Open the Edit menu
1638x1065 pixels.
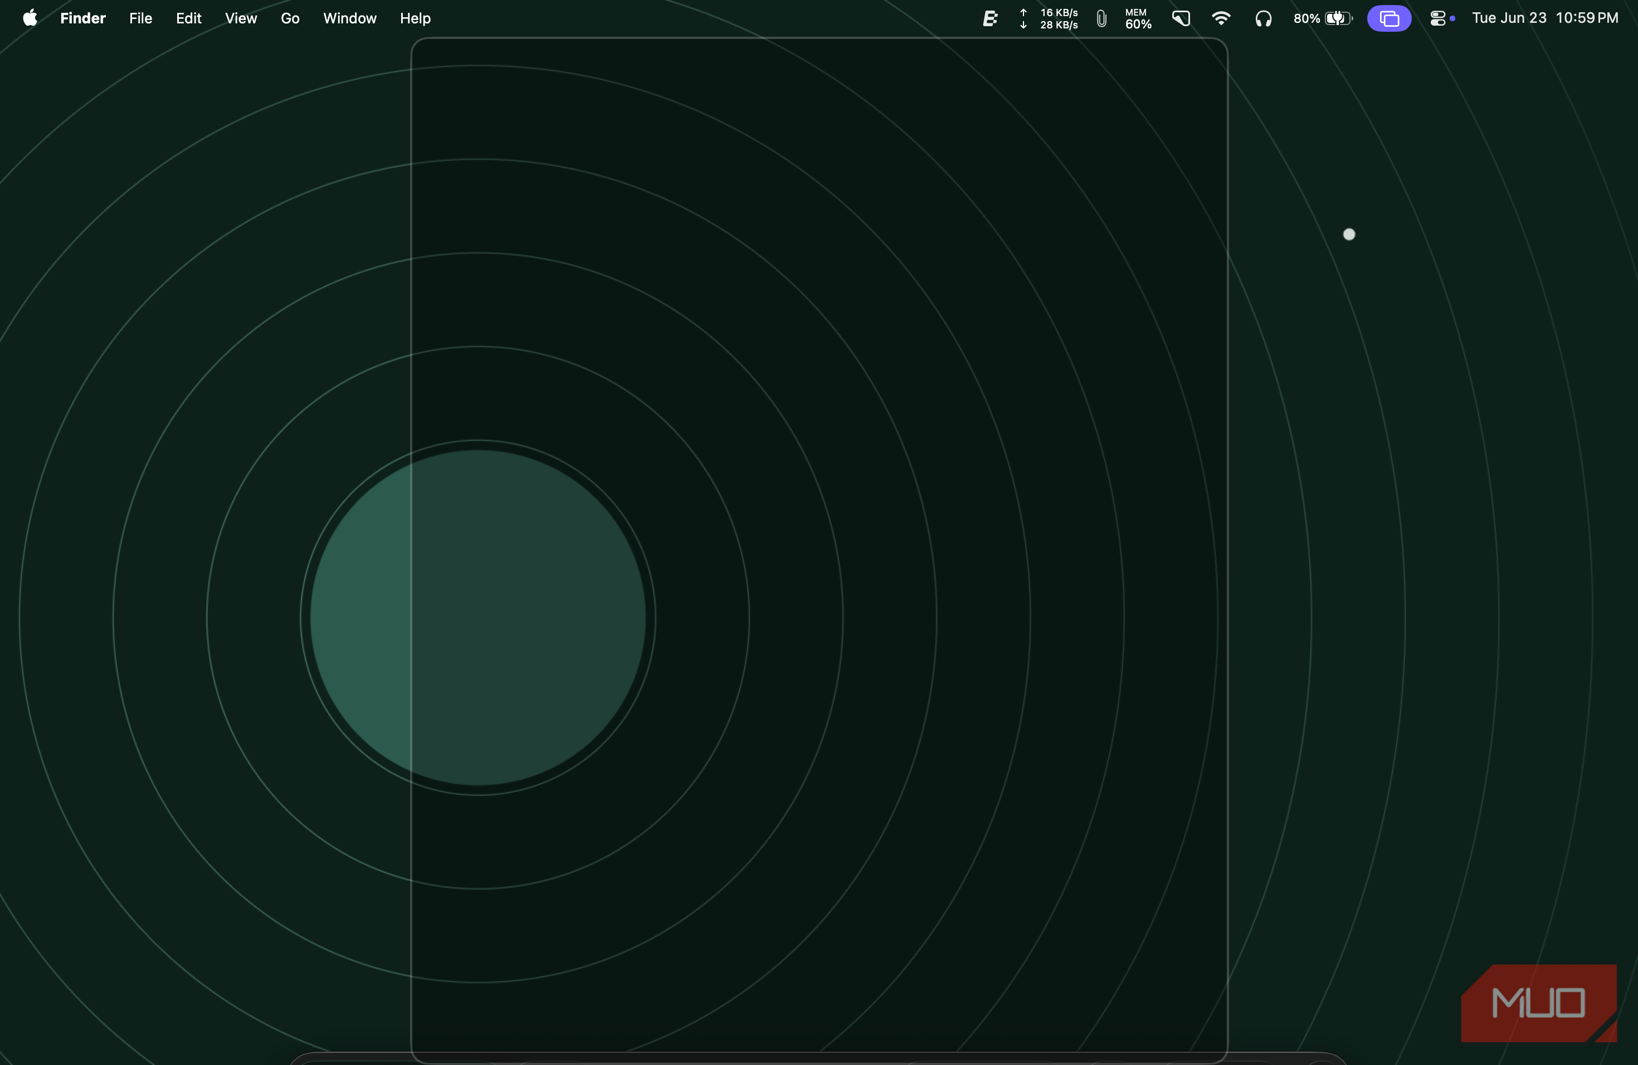pos(188,18)
